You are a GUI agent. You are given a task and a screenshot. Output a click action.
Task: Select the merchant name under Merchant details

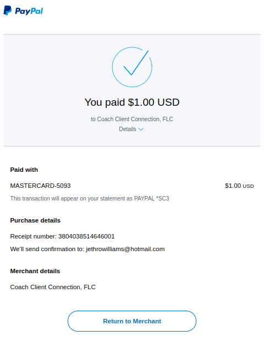pyautogui.click(x=53, y=287)
